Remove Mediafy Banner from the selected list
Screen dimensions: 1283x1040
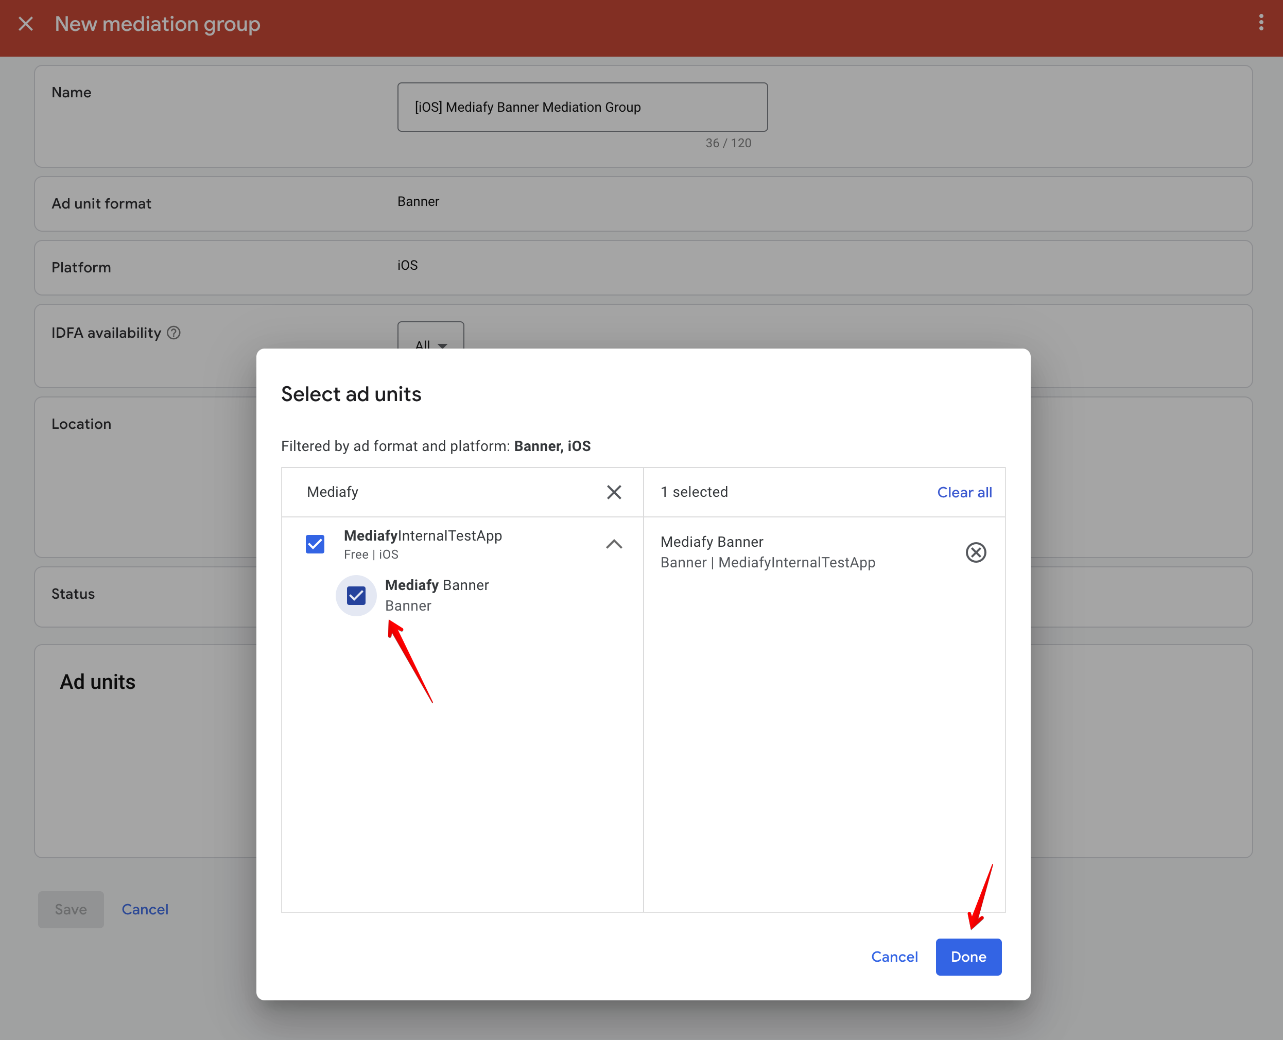(976, 552)
